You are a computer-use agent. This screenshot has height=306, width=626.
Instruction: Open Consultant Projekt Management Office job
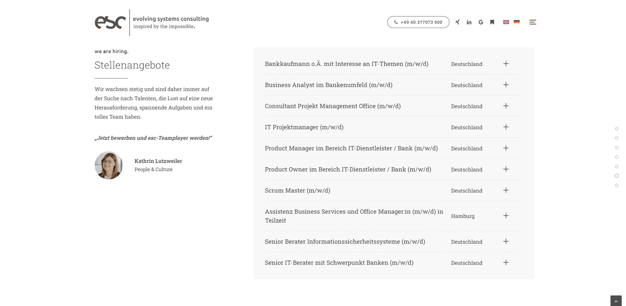tap(332, 106)
